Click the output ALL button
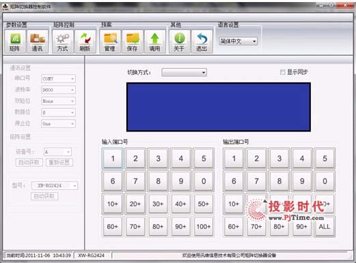 click(325, 227)
